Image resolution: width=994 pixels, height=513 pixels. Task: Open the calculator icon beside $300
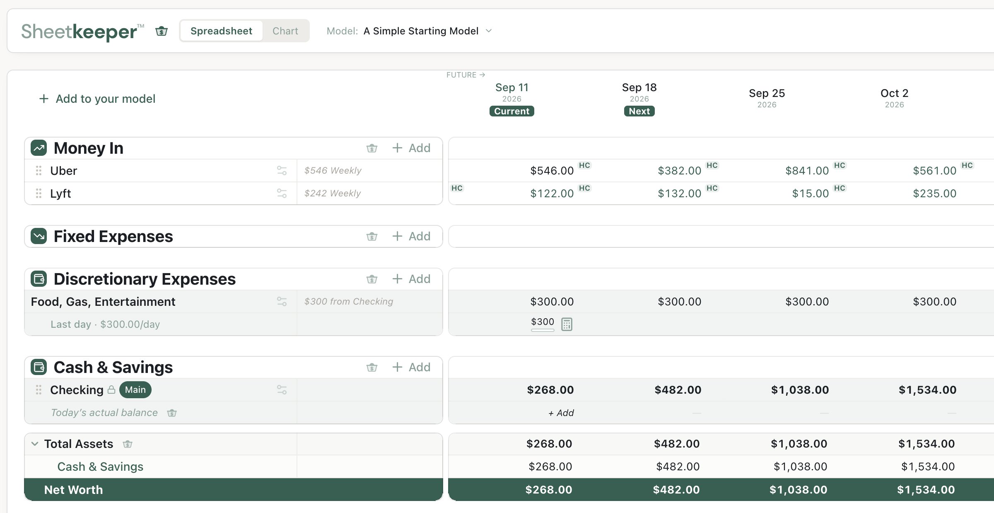[x=567, y=324]
